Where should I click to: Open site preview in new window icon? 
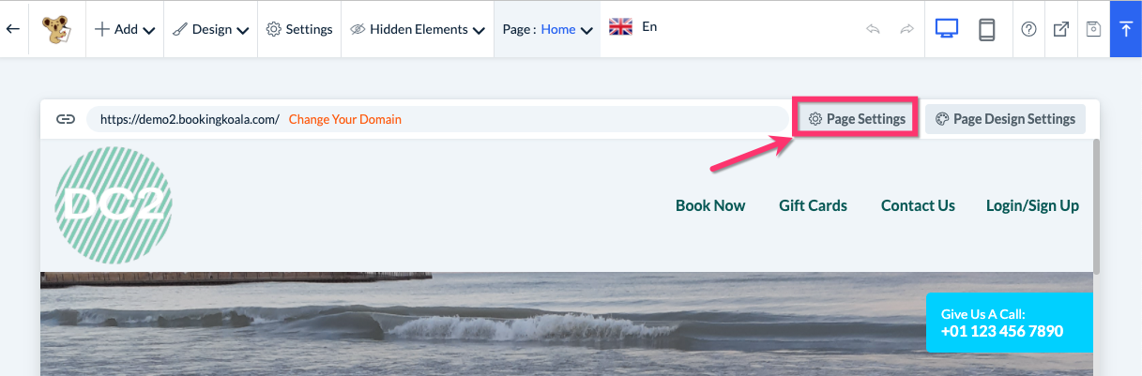[x=1061, y=29]
